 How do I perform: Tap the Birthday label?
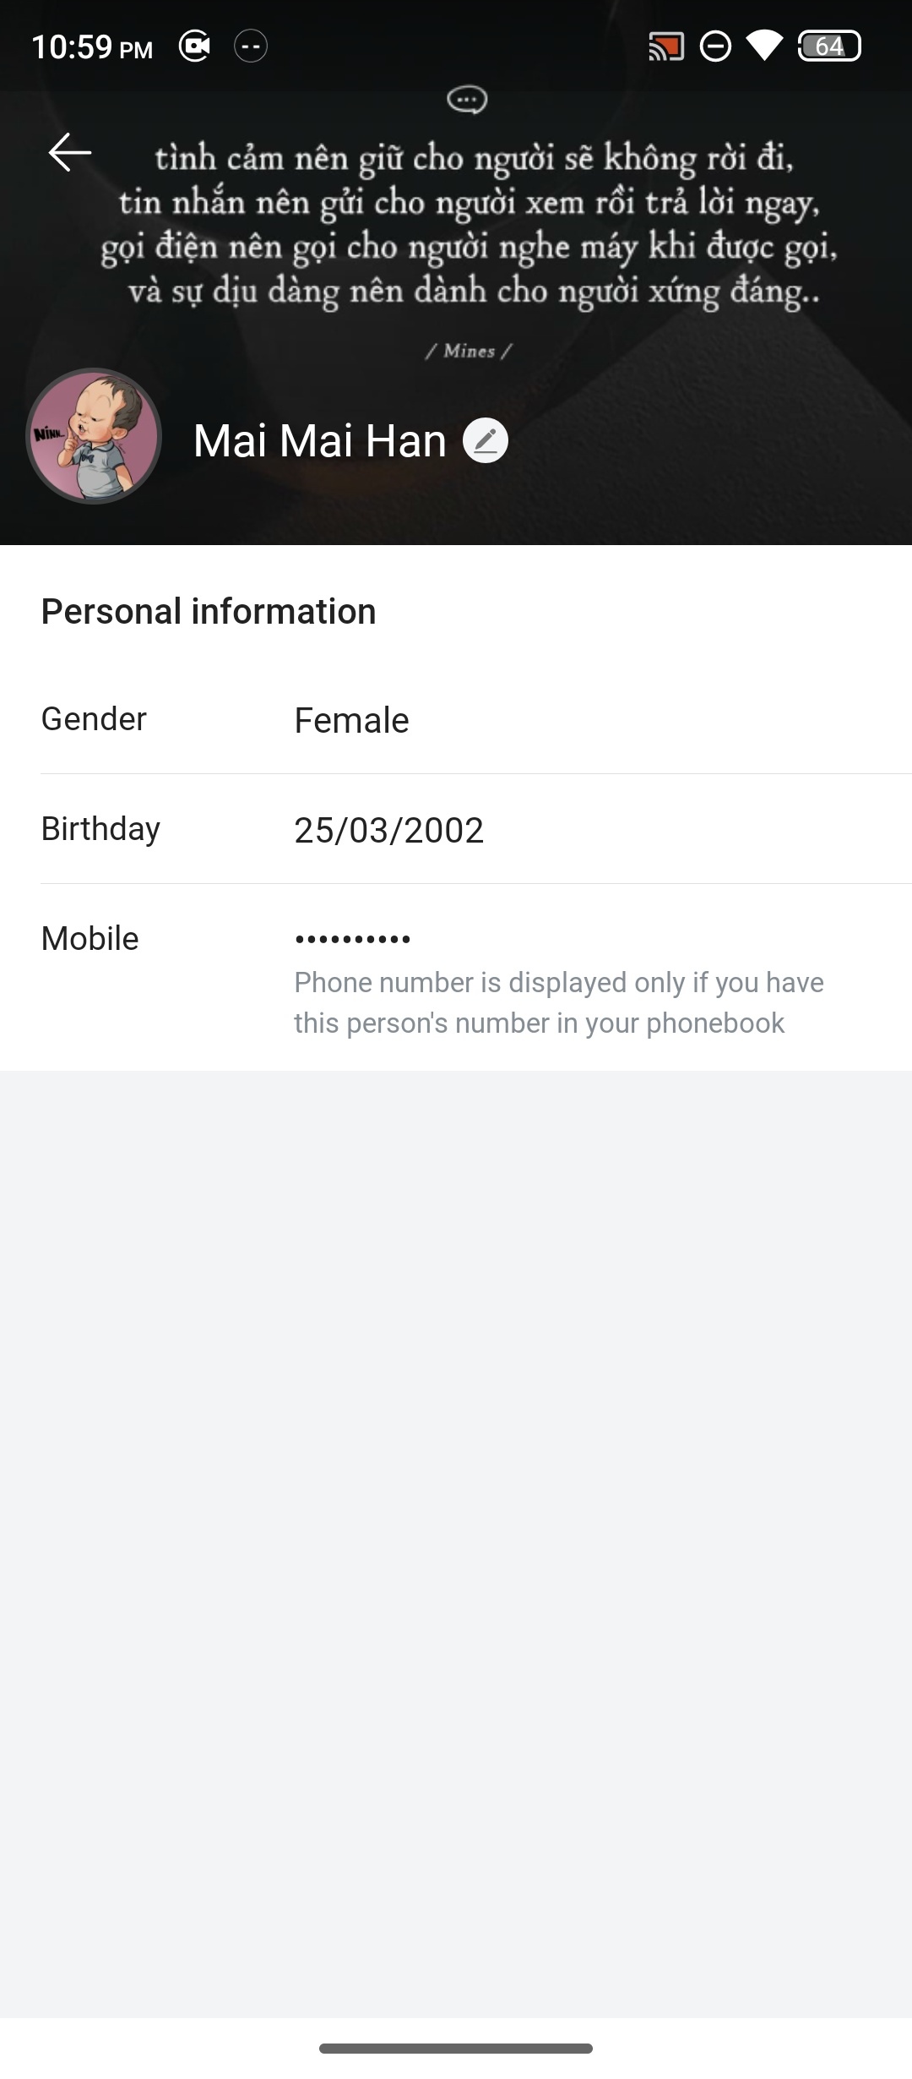click(100, 829)
